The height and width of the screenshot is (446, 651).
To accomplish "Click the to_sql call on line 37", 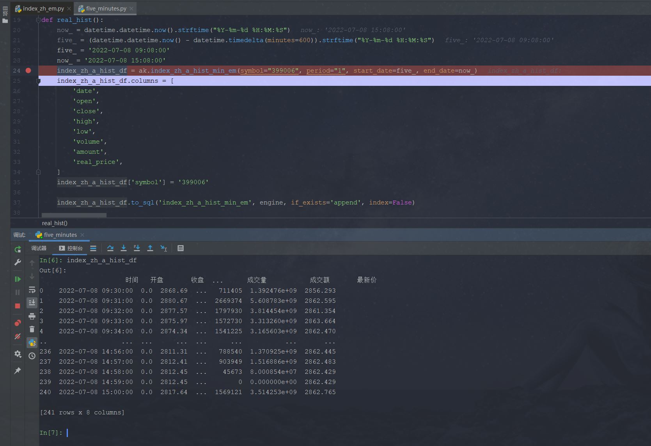I will click(x=142, y=203).
